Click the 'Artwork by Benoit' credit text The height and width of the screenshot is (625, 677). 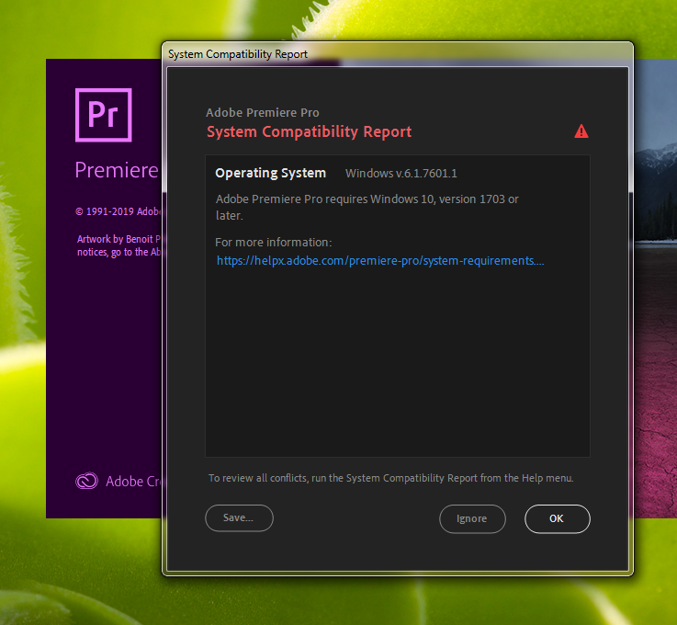(118, 245)
